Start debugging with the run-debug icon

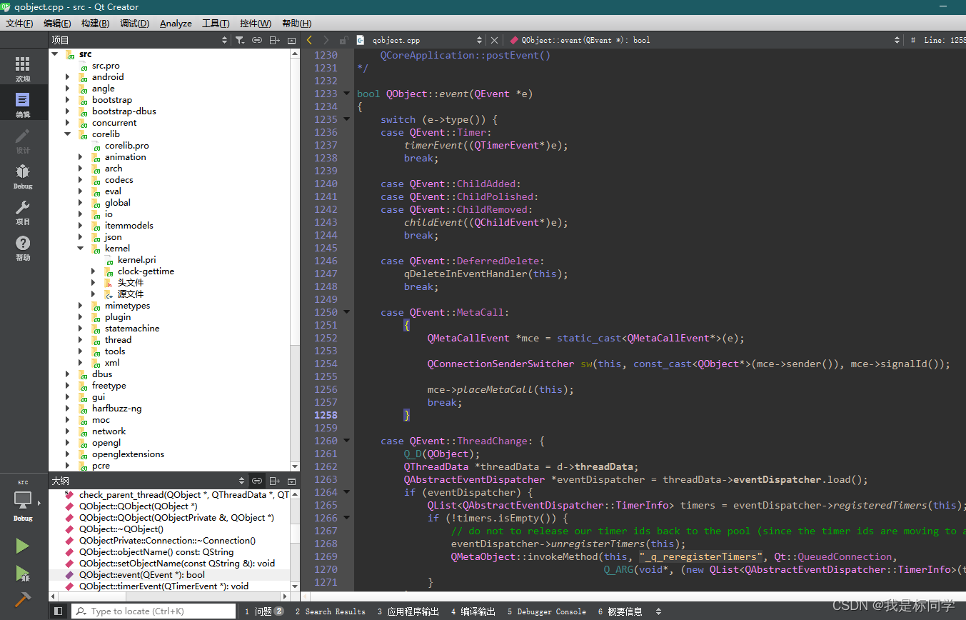(x=23, y=574)
